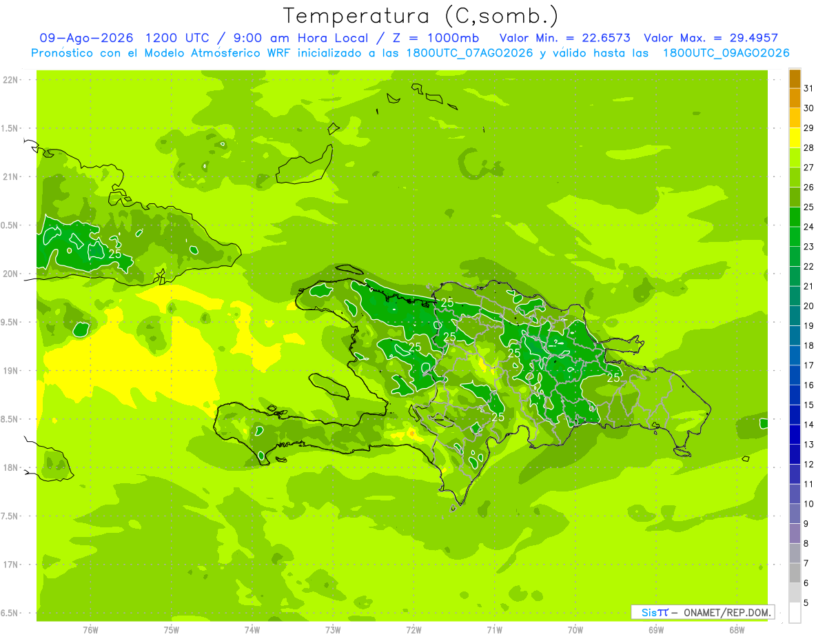Click the '20N' latitude label

(x=12, y=274)
